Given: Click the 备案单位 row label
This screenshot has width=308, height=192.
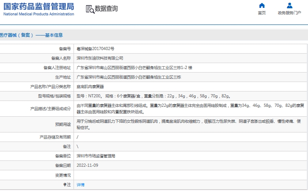Looking at the screenshot, I should 63,156.
